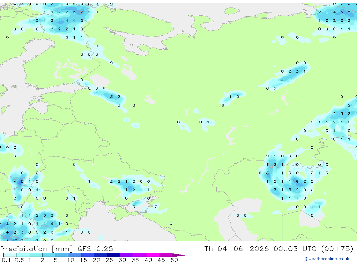Image resolution: width=357 pixels, height=262 pixels.
Task: Click the lightest 0.1–0.5 mm legend swatch
Action: pyautogui.click(x=10, y=255)
